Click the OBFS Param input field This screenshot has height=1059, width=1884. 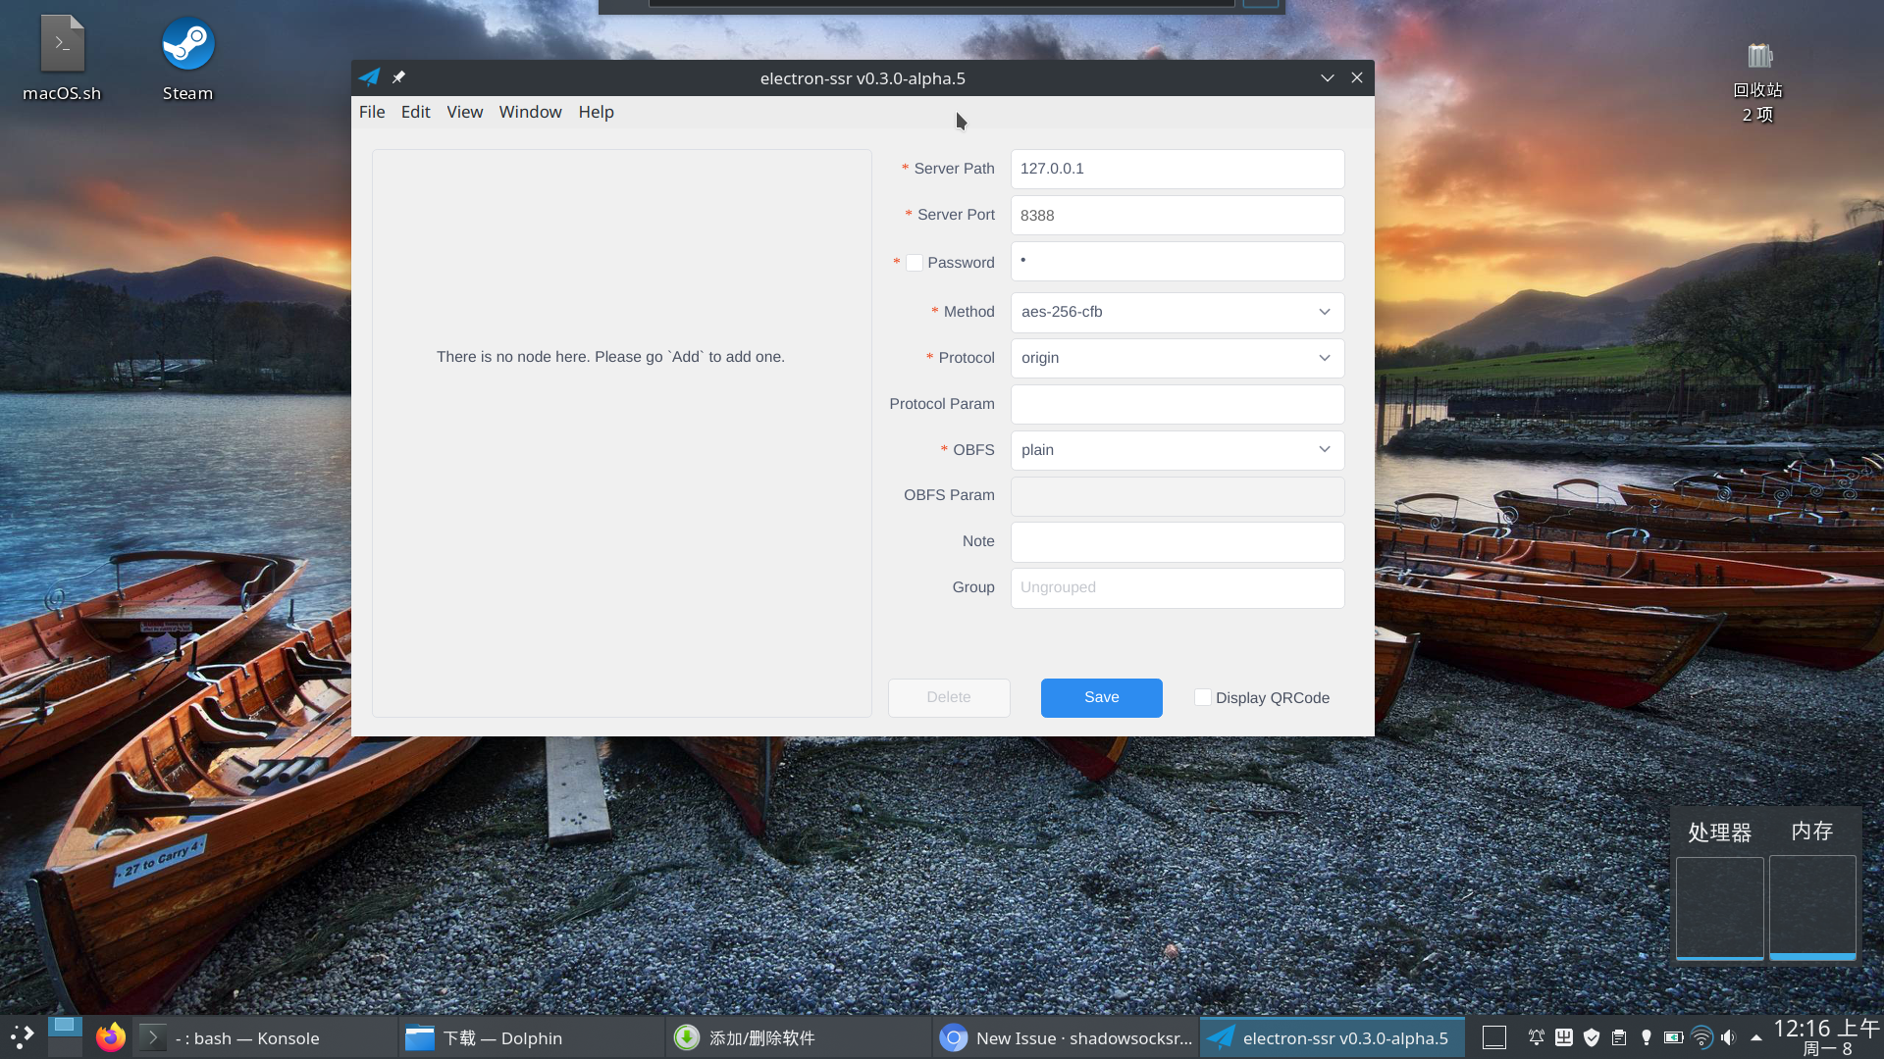pos(1177,496)
